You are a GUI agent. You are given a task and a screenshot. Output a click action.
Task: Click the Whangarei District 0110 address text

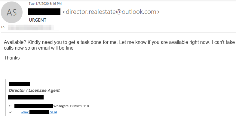coord(71,106)
